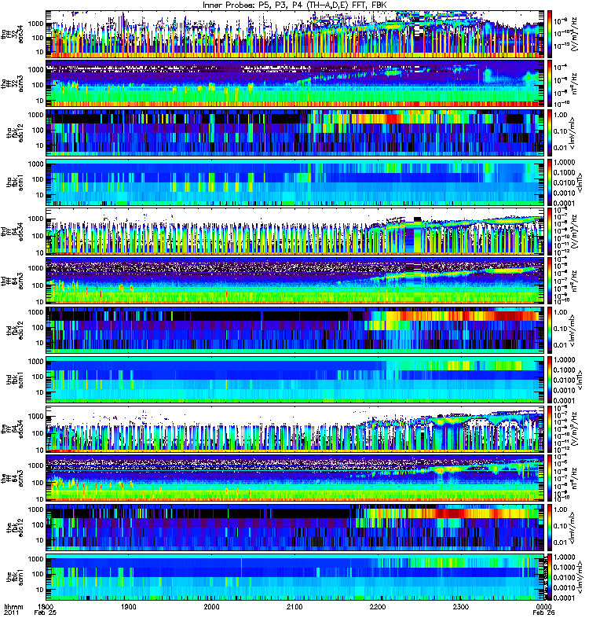Click the 'Feb 25' date label
Viewport: 589px width, 629px height.
tap(45, 613)
